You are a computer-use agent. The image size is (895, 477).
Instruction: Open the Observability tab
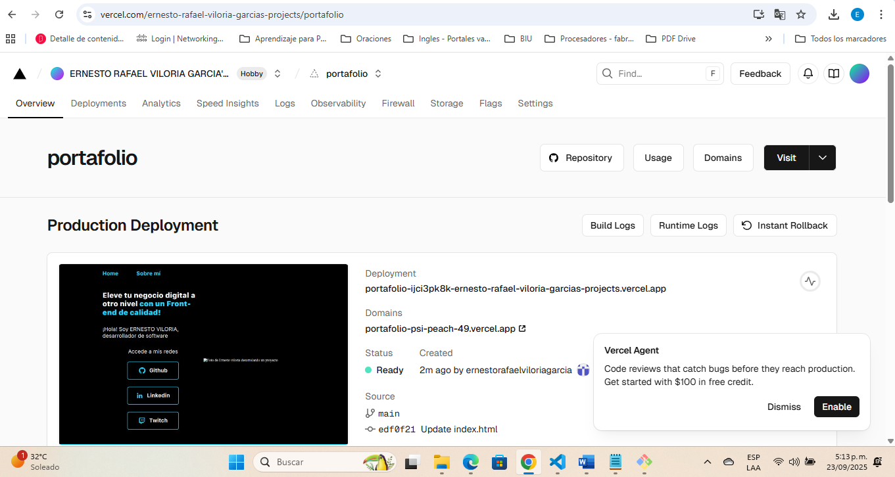tap(338, 103)
